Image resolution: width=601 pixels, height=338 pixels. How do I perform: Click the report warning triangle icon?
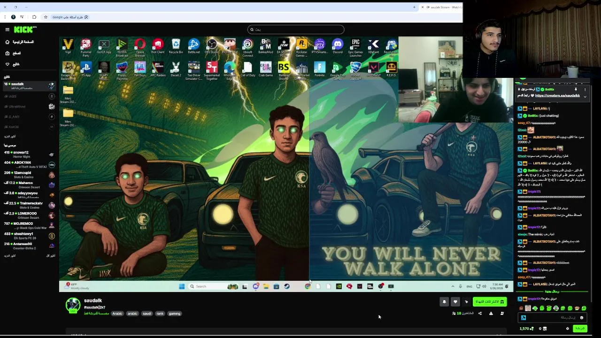tap(491, 314)
